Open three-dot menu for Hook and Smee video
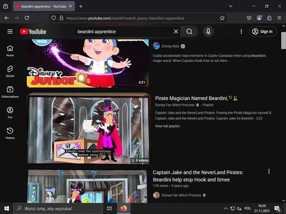 (x=269, y=171)
